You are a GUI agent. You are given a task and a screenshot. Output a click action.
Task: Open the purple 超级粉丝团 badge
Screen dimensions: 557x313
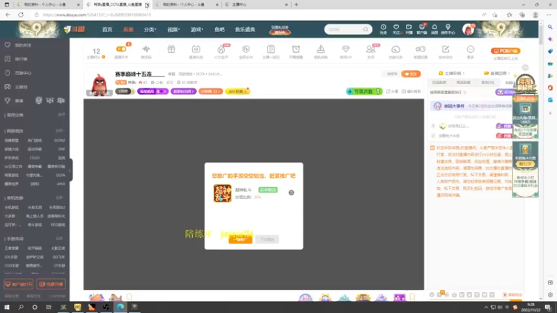tap(183, 91)
